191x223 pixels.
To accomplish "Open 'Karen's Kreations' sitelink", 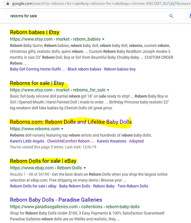I will 111,141.
